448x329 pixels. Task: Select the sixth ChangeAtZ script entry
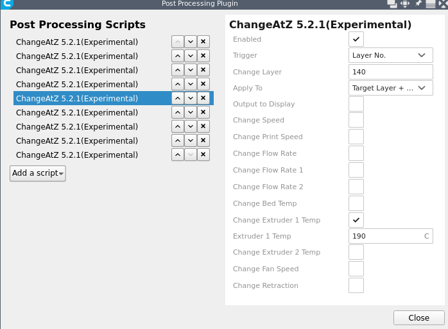pyautogui.click(x=77, y=112)
